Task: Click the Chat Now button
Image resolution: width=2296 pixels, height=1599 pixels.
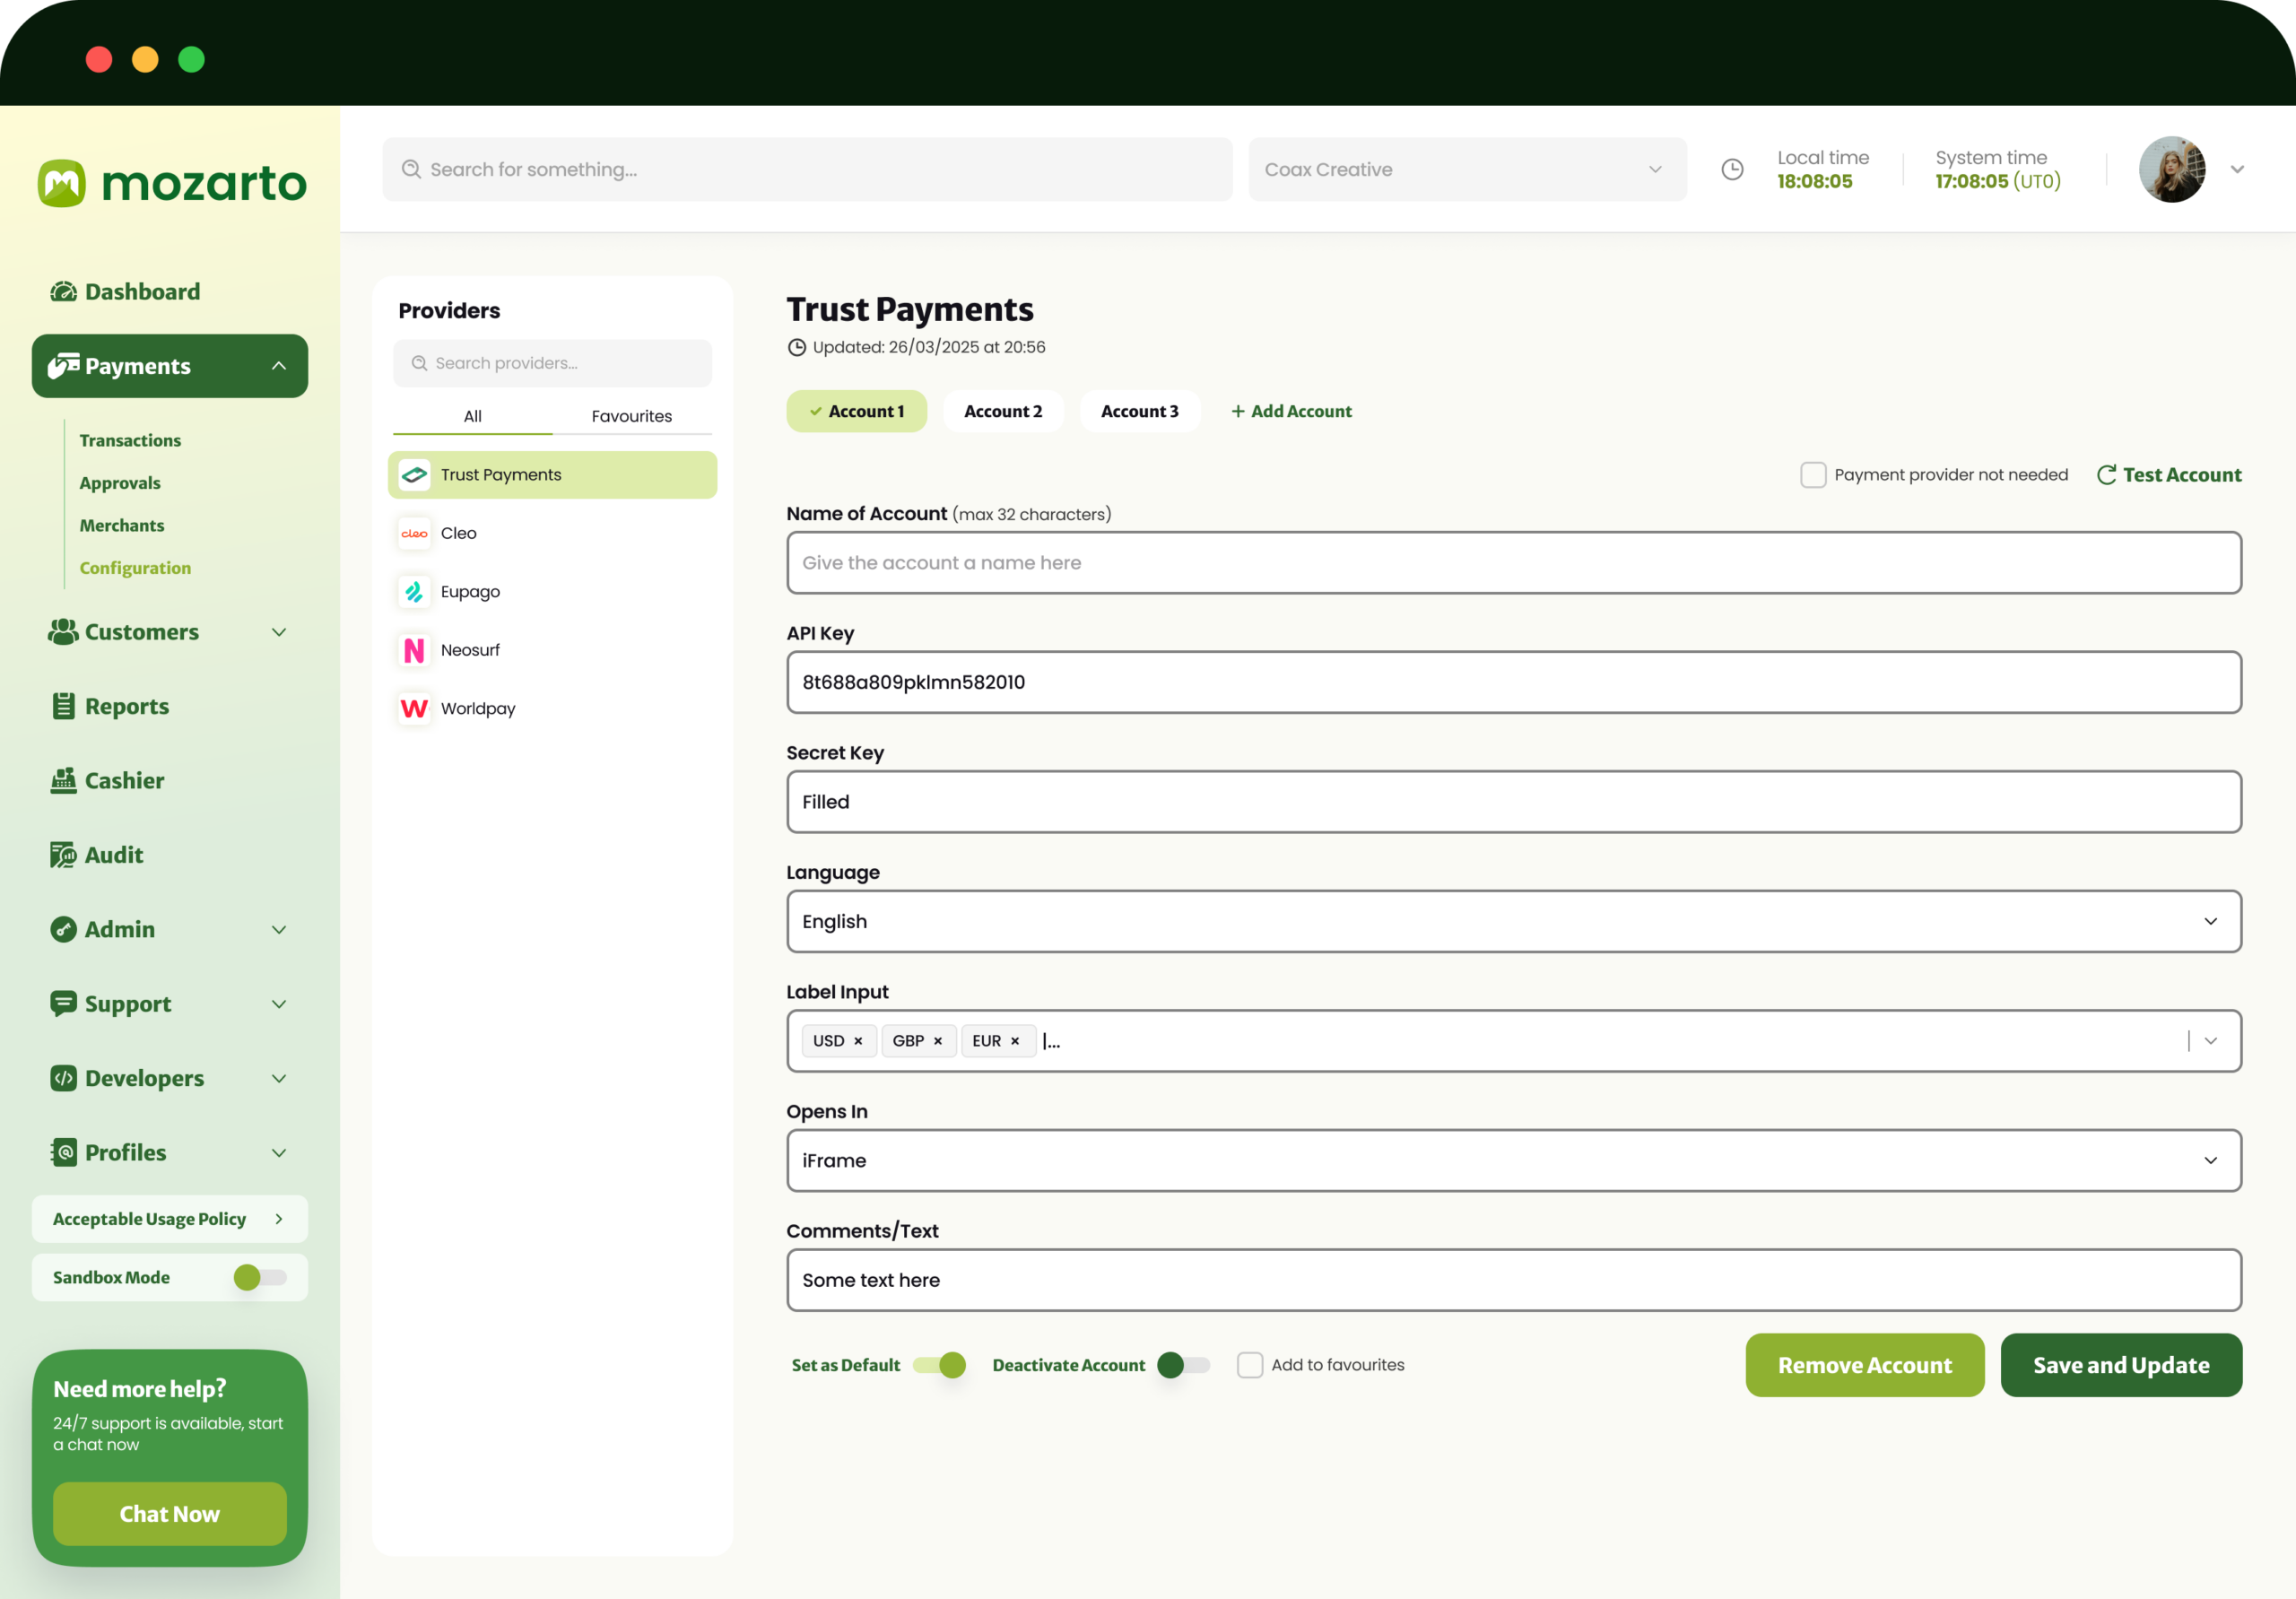Action: pyautogui.click(x=170, y=1514)
